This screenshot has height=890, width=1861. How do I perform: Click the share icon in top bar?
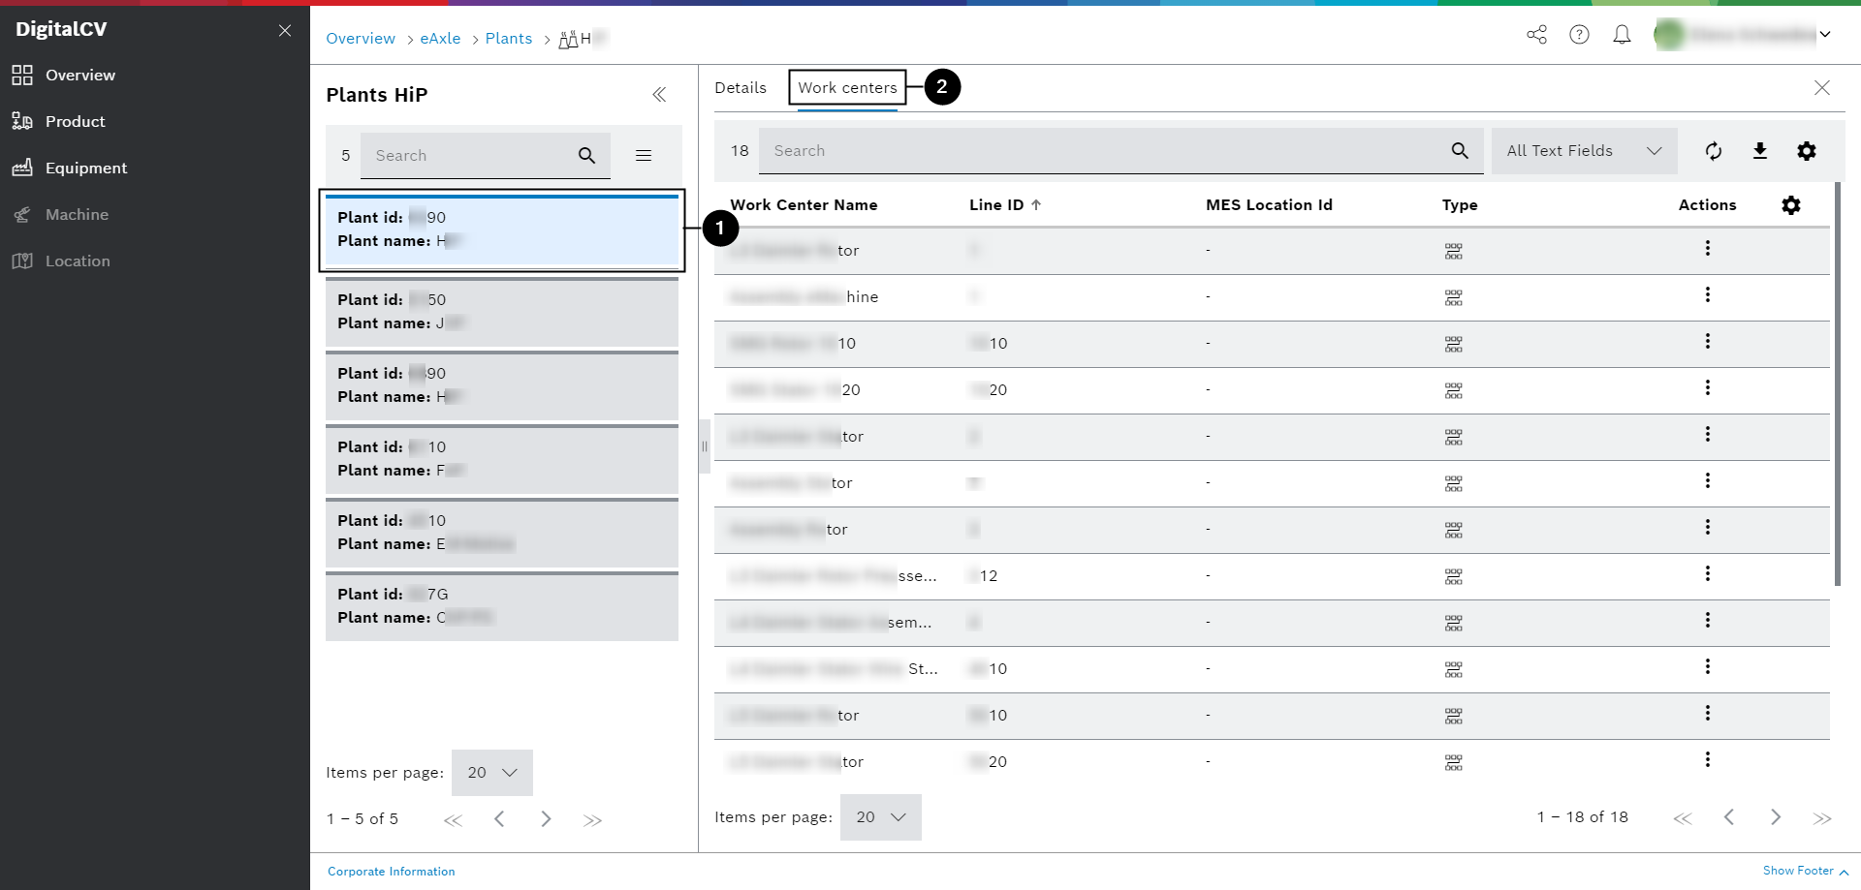pyautogui.click(x=1536, y=35)
